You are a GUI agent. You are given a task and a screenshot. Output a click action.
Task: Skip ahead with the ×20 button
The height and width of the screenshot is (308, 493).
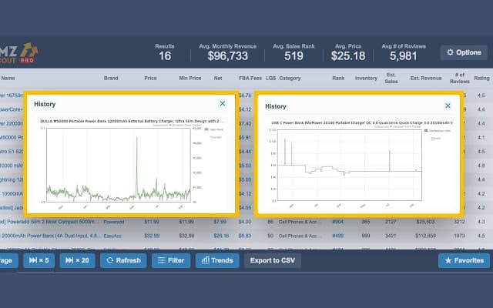[77, 260]
